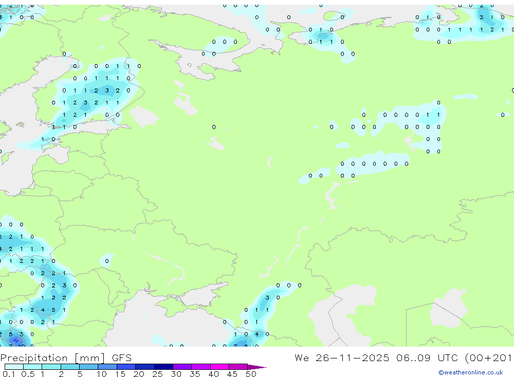Click the legend scale label '20'
This screenshot has height=377, width=514.
pos(139,374)
